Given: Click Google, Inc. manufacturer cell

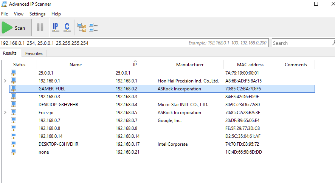Looking at the screenshot, I should click(x=169, y=120).
